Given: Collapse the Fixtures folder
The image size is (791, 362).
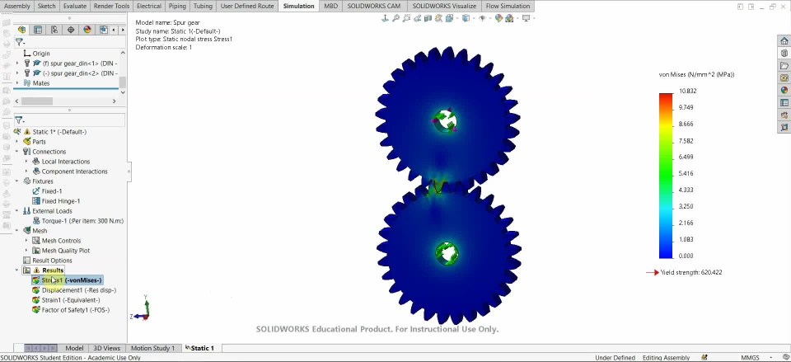Looking at the screenshot, I should pyautogui.click(x=16, y=181).
